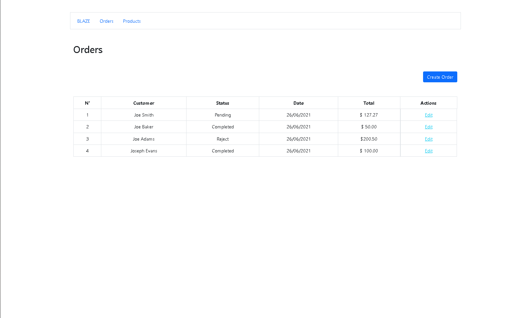Open the Orders navigation link
The height and width of the screenshot is (318, 529).
(106, 21)
